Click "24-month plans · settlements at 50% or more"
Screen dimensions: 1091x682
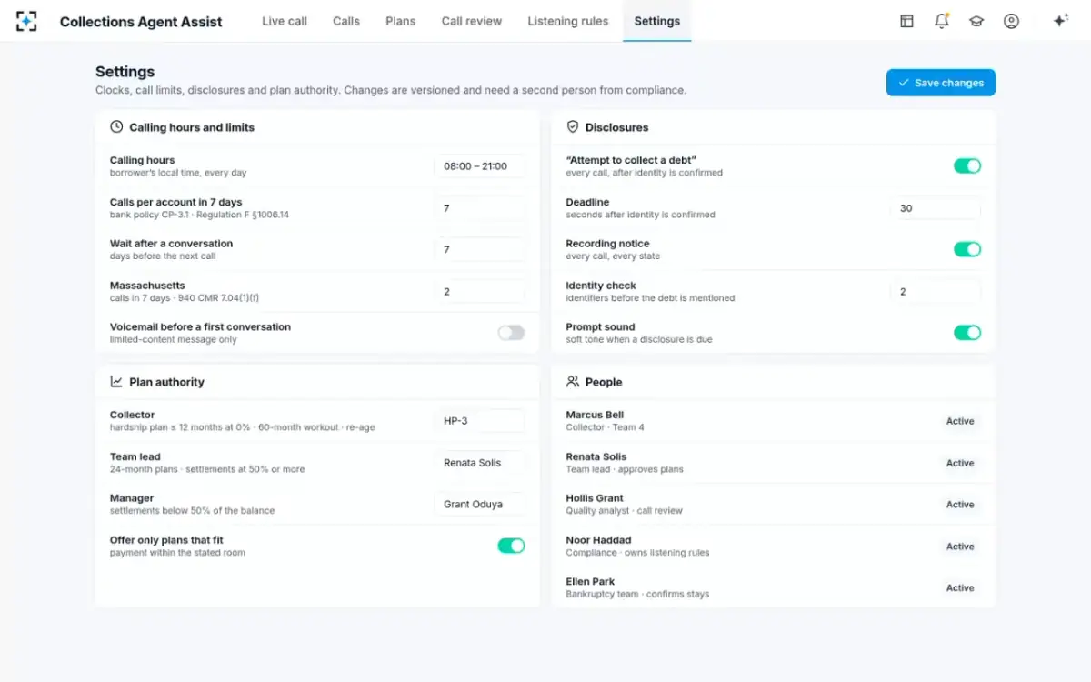[x=207, y=470]
